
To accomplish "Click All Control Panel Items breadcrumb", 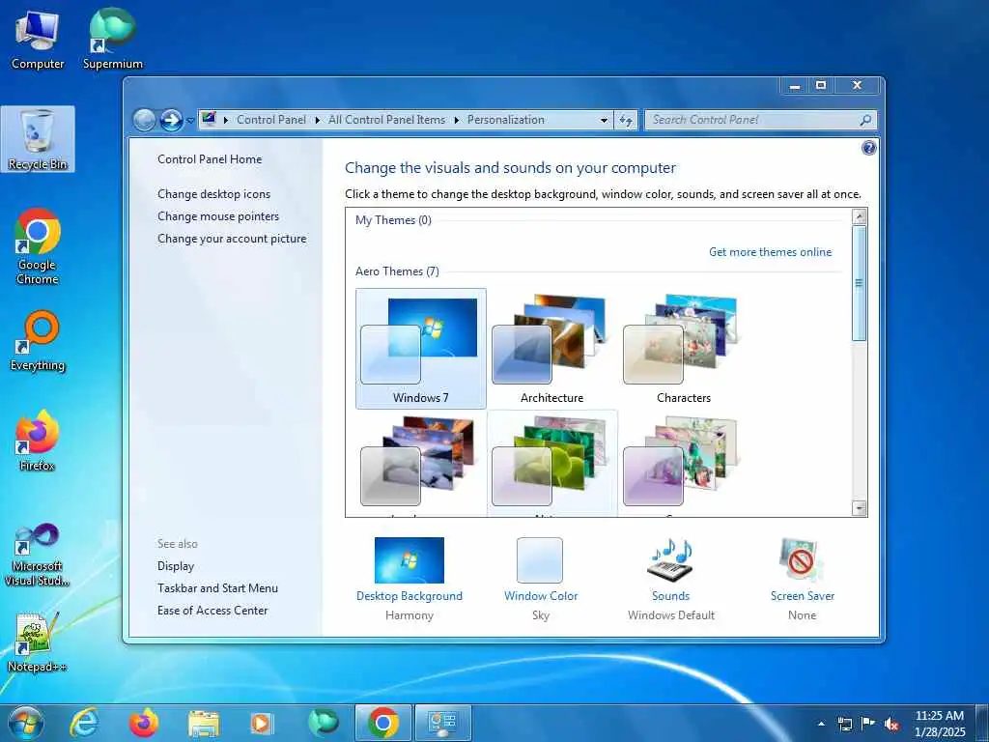I will click(386, 120).
